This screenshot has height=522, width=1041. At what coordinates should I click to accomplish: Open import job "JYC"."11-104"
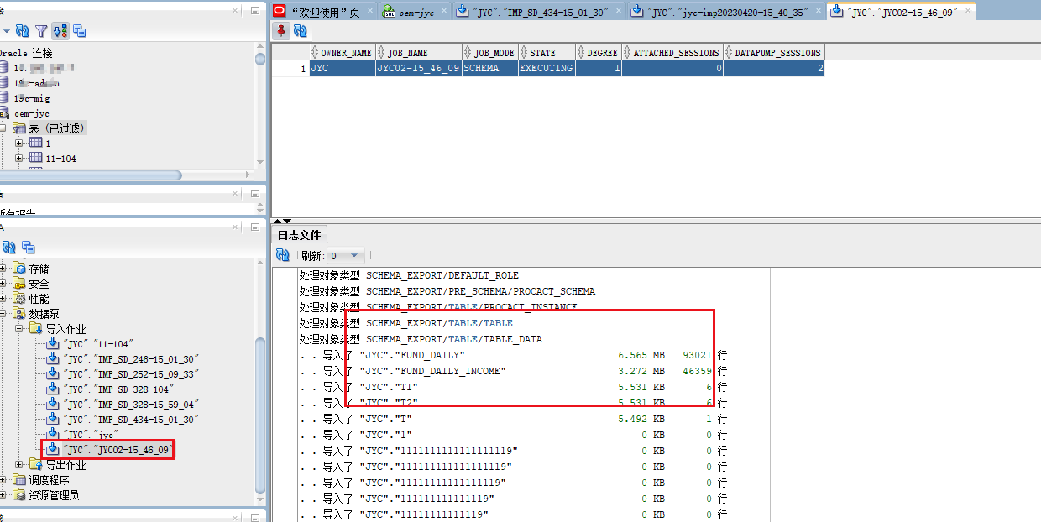[98, 344]
